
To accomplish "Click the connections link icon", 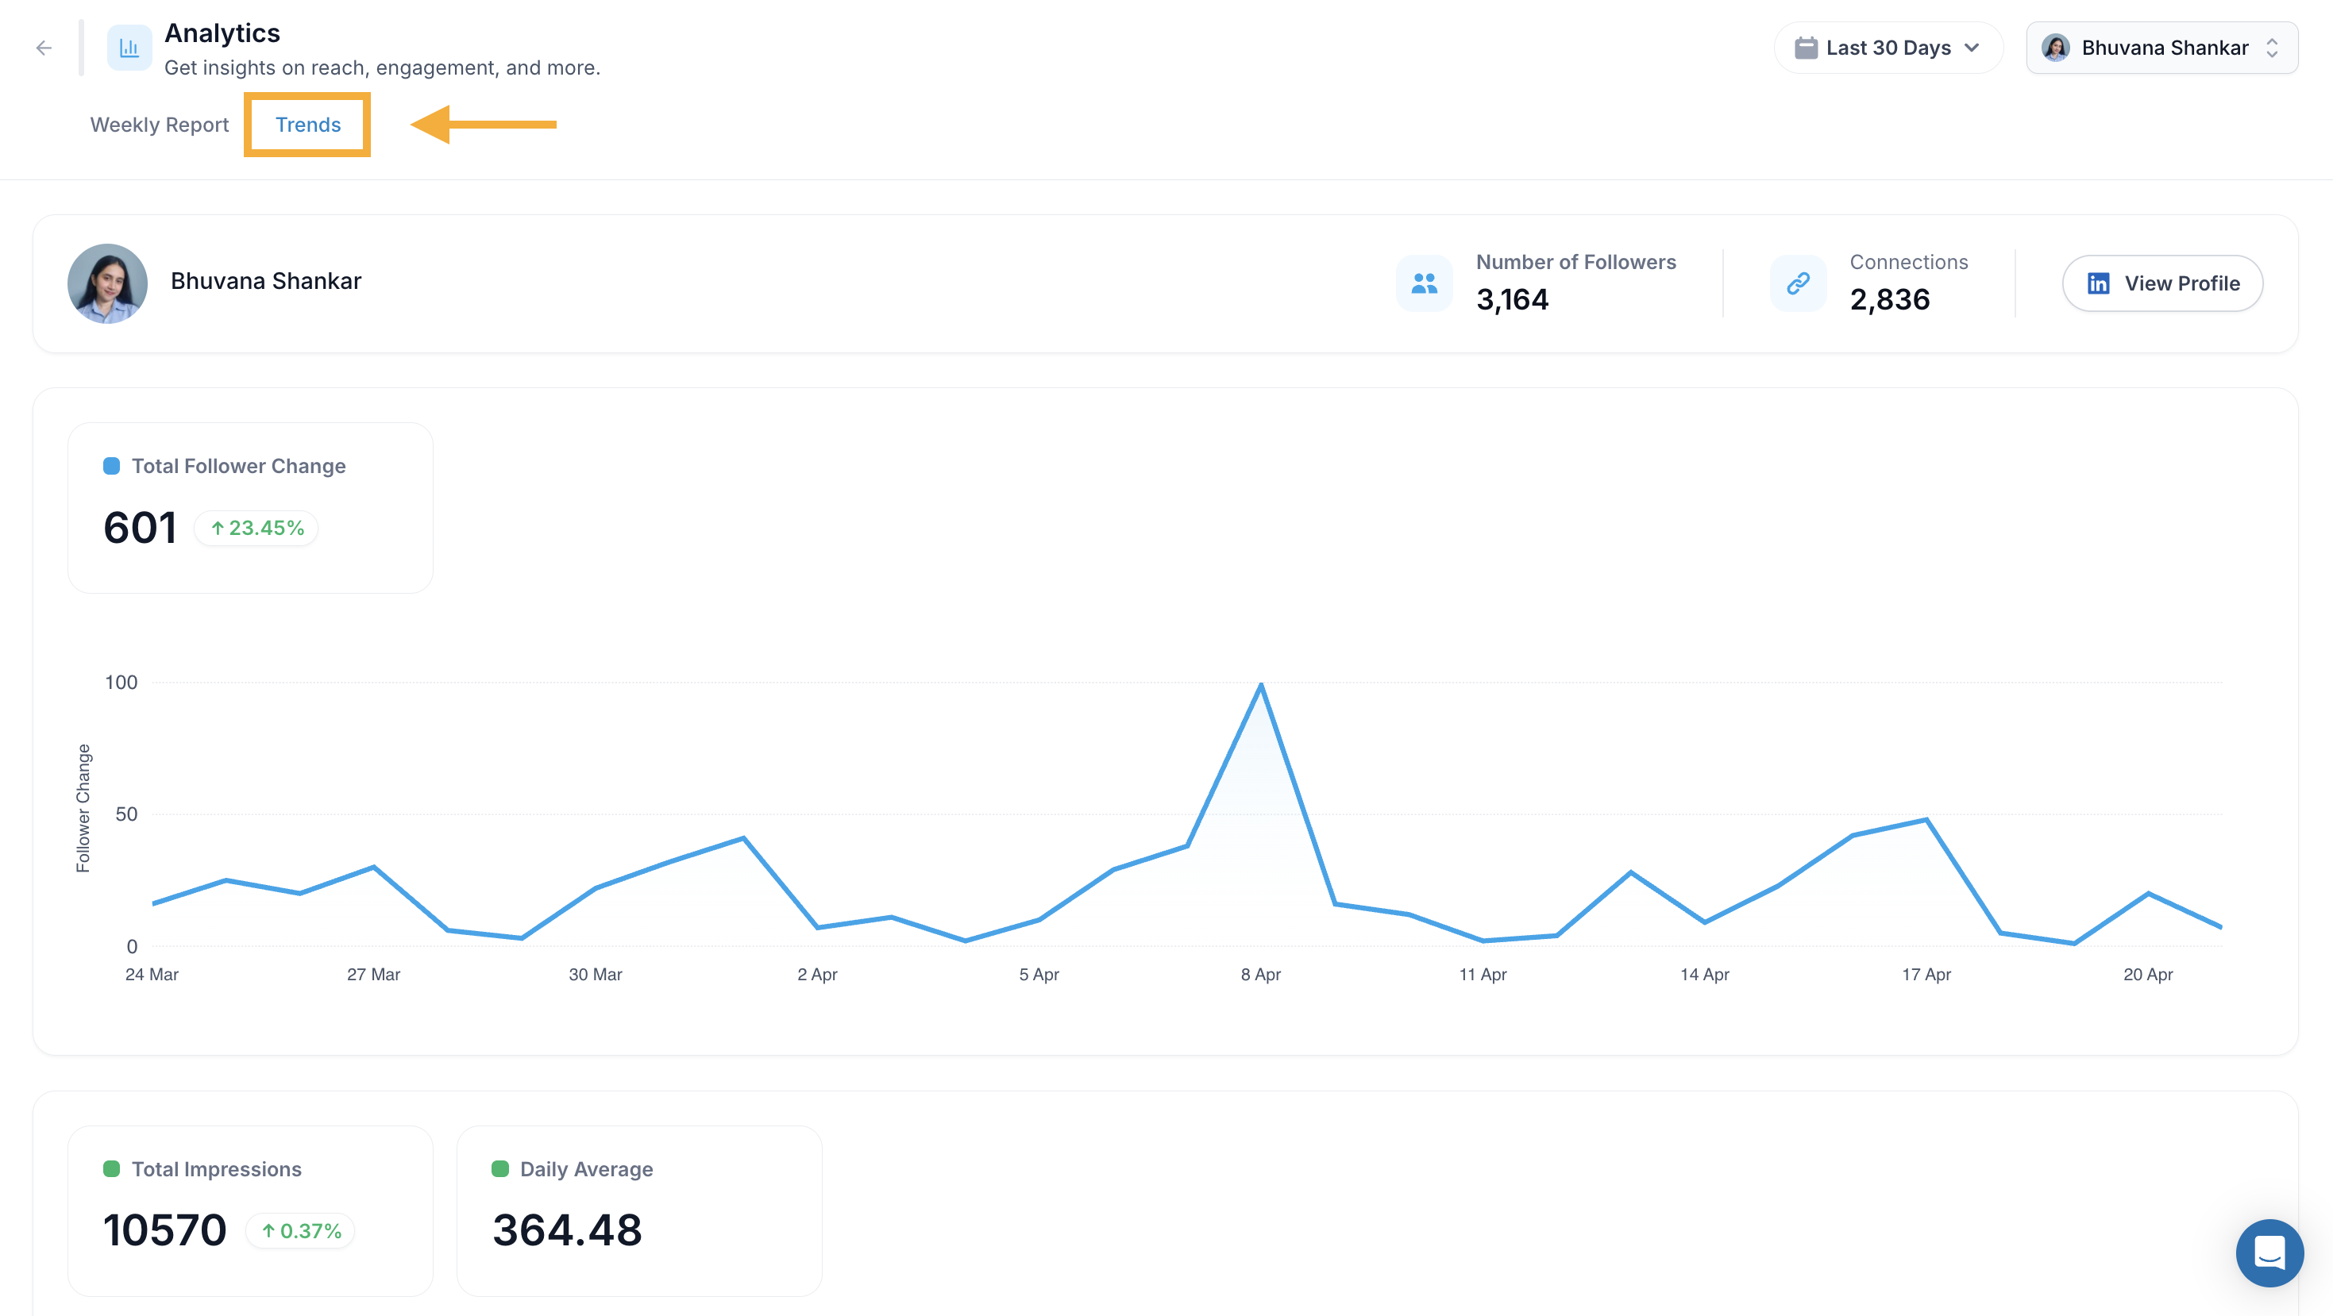I will [x=1798, y=283].
